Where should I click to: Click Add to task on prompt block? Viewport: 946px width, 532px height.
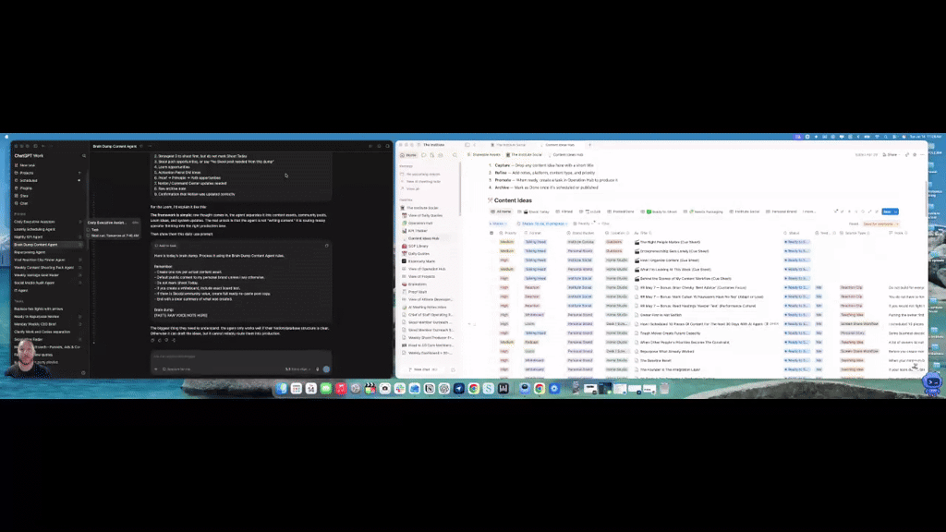(166, 246)
